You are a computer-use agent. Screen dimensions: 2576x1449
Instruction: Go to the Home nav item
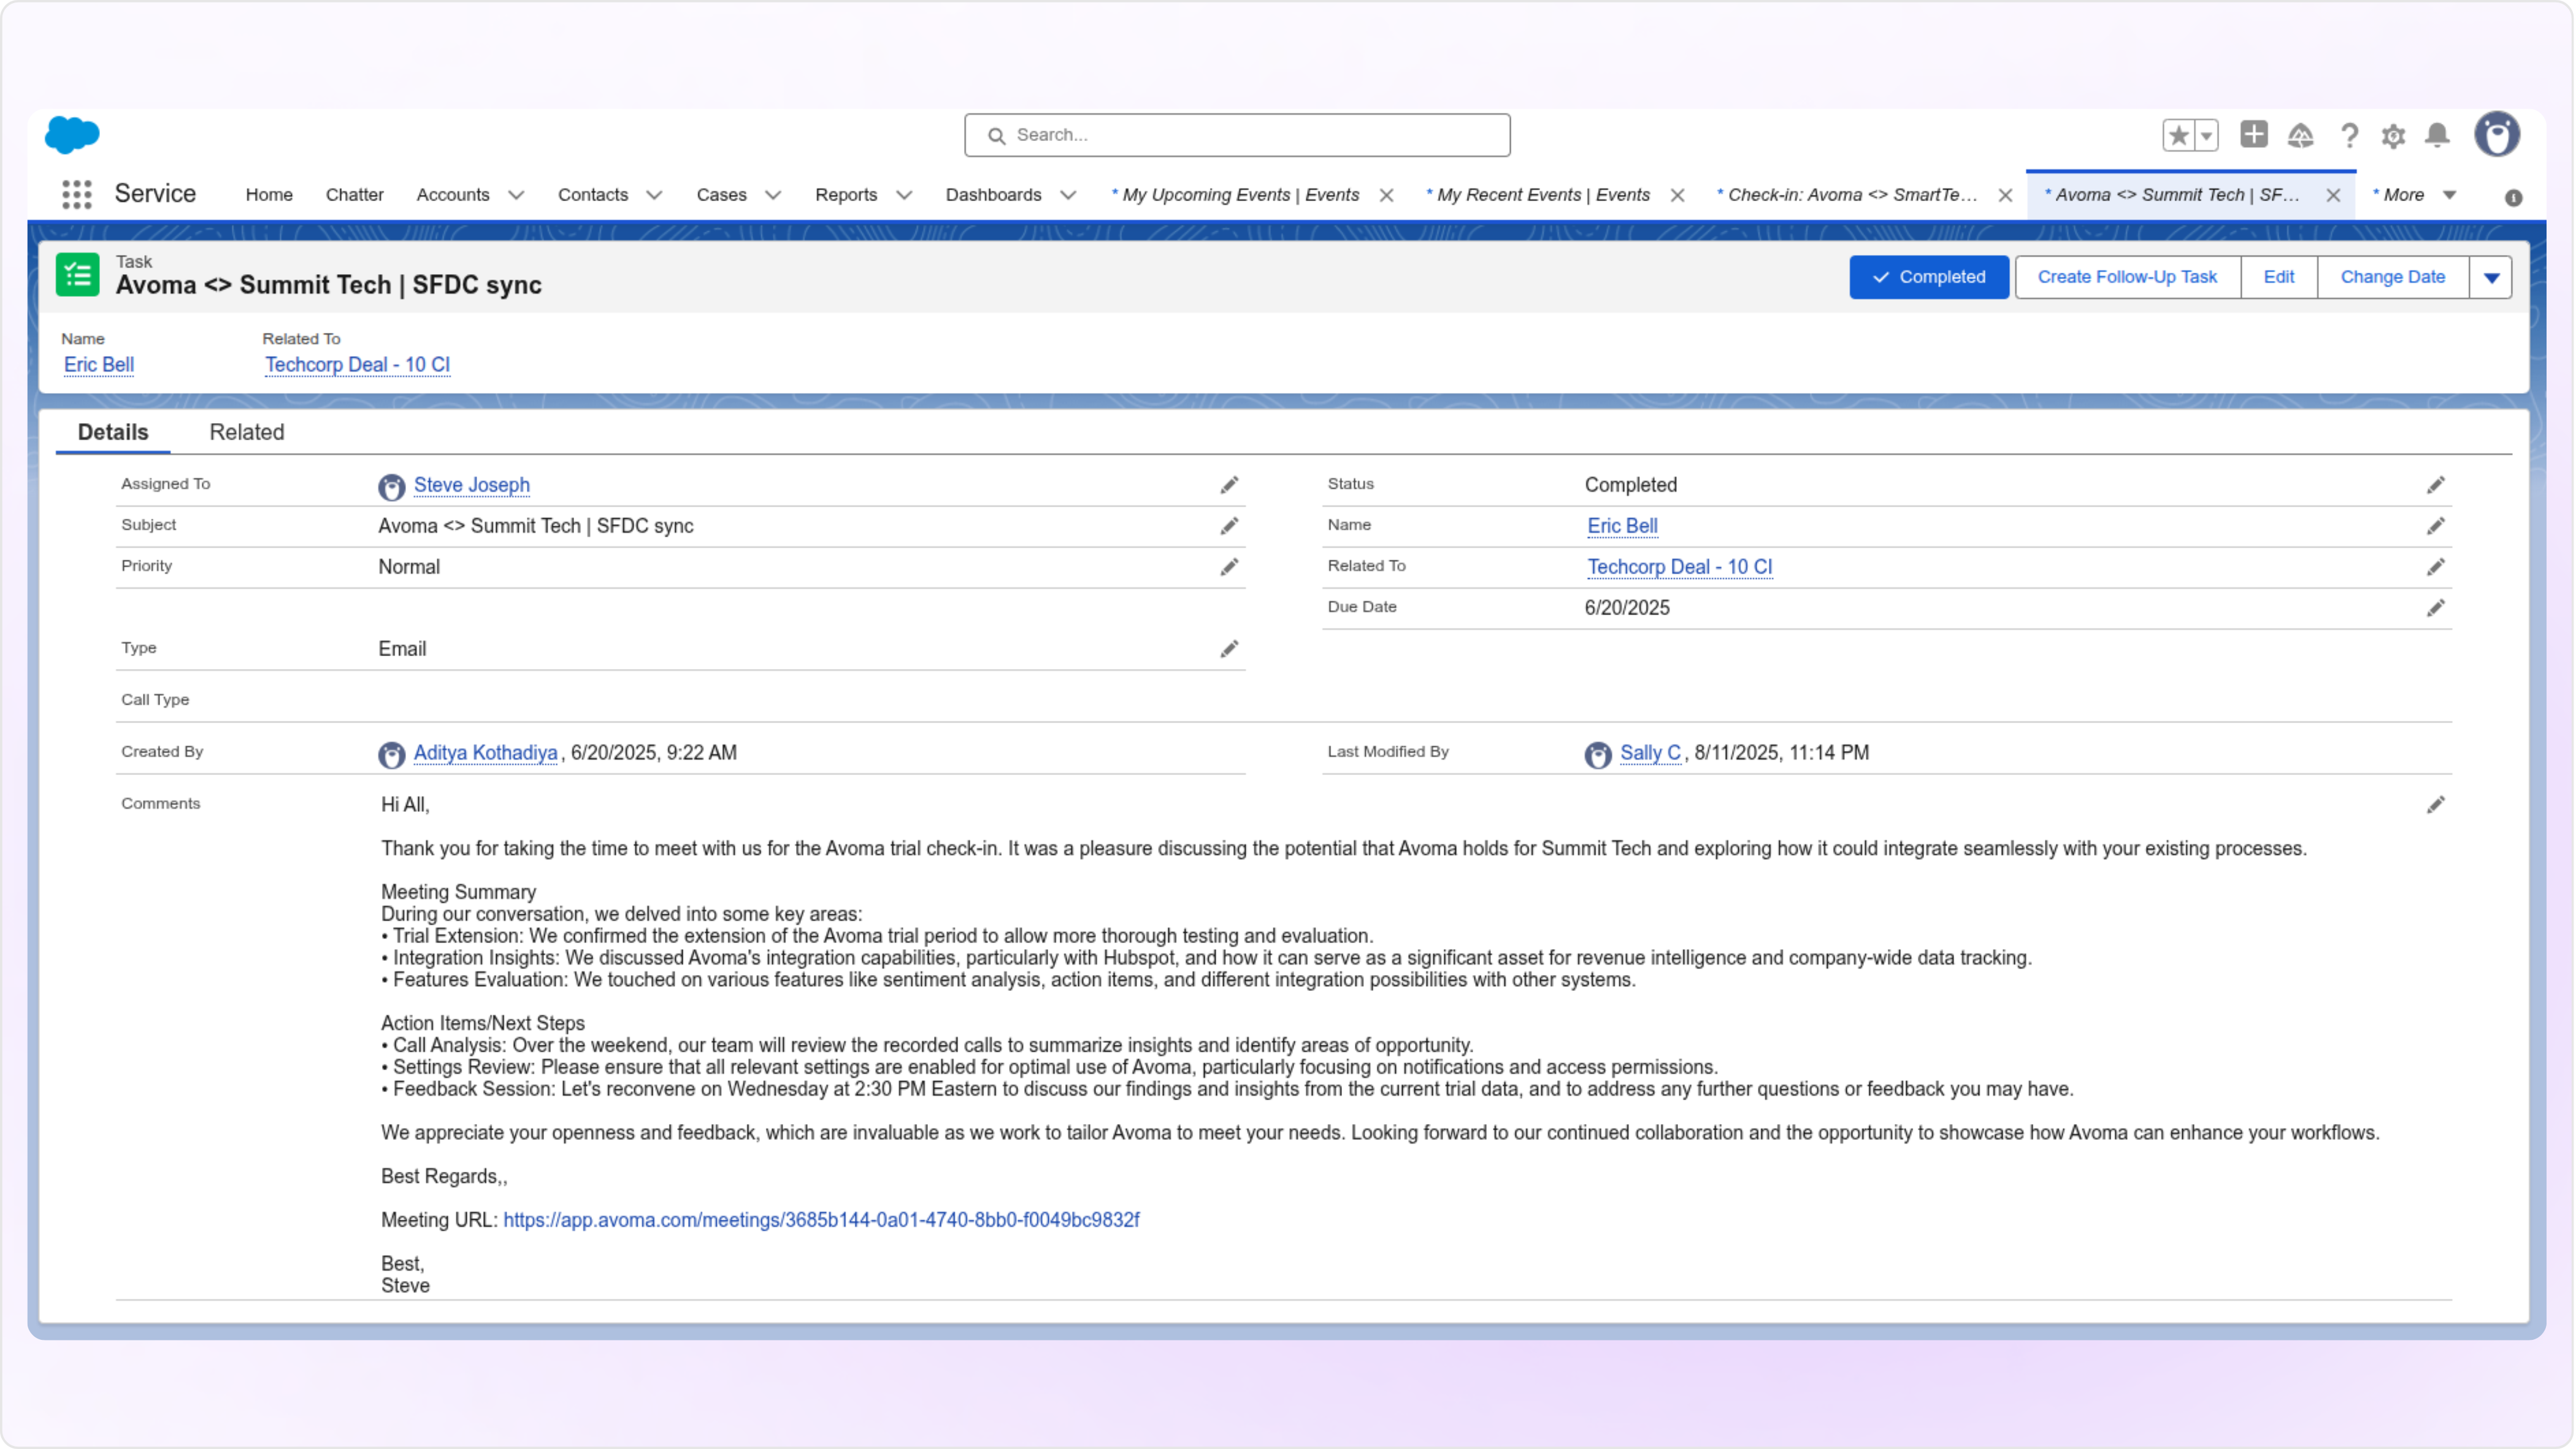pos(269,195)
